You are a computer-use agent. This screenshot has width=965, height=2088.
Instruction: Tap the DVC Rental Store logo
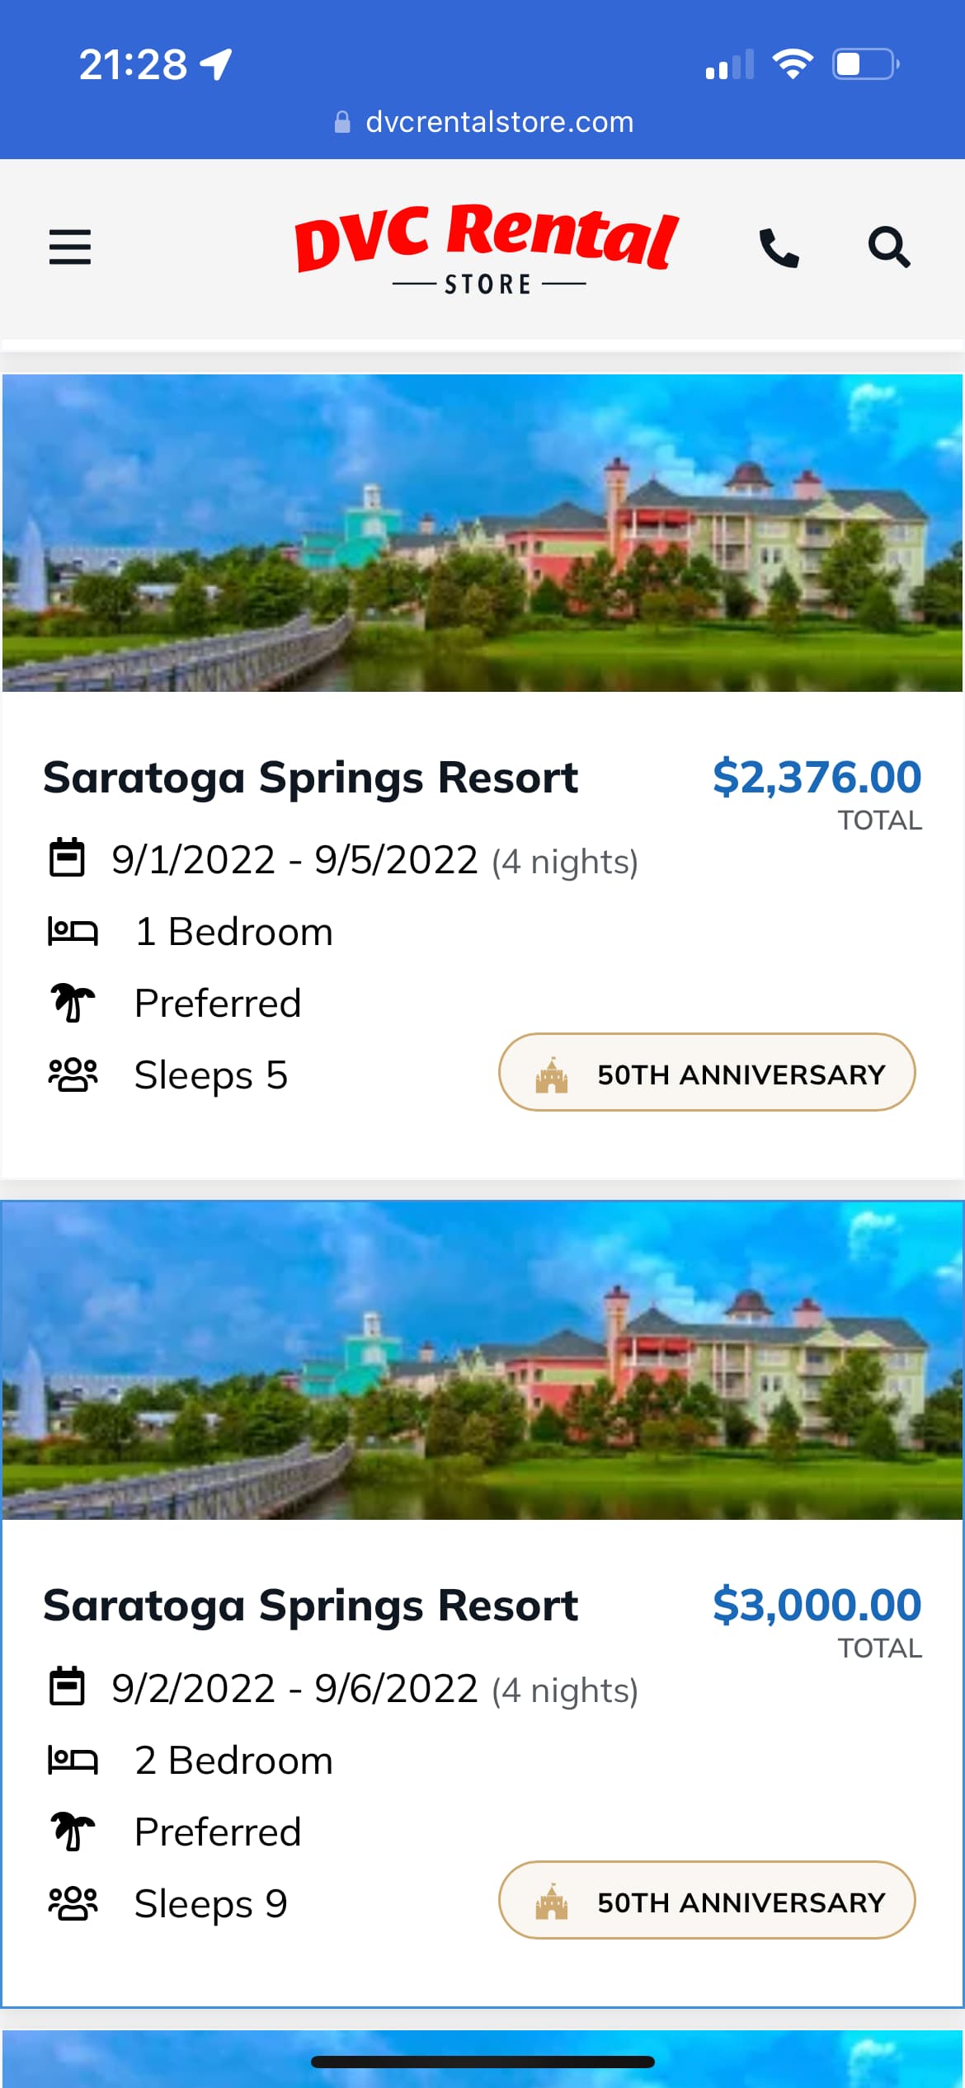click(x=487, y=247)
